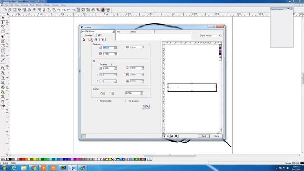Open Internet Explorer from taskbar
304x171 pixels.
click(x=14, y=168)
